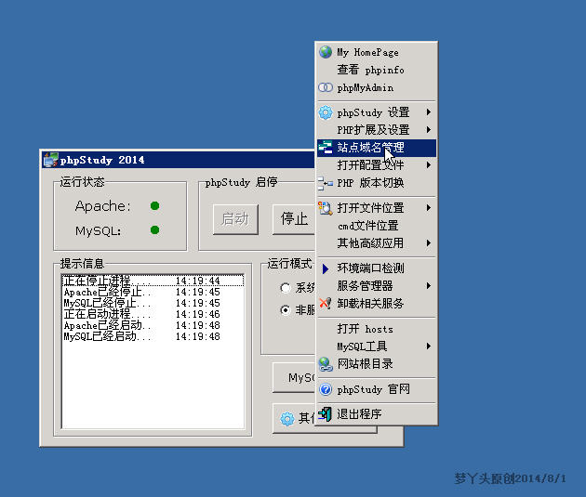The height and width of the screenshot is (497, 586).
Task: Click the help icon beside phpStudy 官网
Action: 326,389
